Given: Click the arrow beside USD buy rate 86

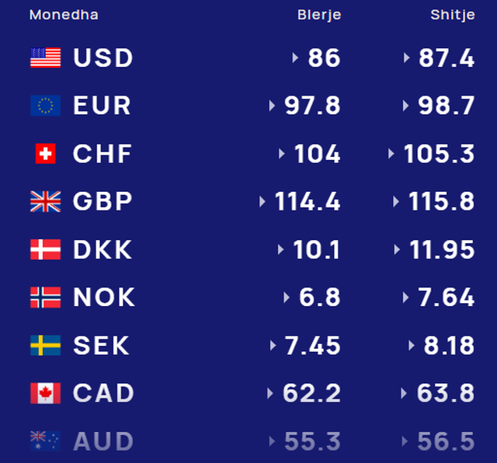Looking at the screenshot, I should click(x=296, y=58).
